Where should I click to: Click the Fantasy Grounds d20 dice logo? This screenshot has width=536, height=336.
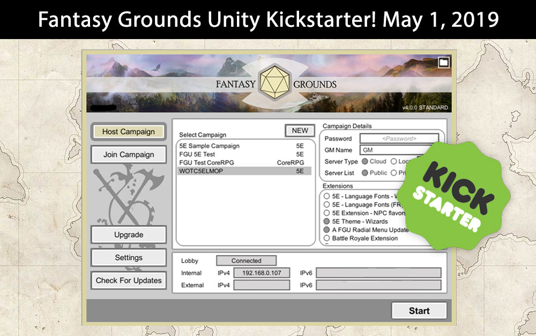pyautogui.click(x=276, y=84)
